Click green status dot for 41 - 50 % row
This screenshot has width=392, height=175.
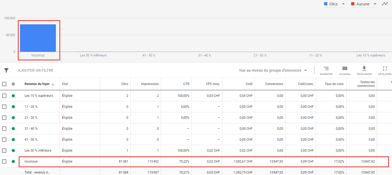coord(13,139)
